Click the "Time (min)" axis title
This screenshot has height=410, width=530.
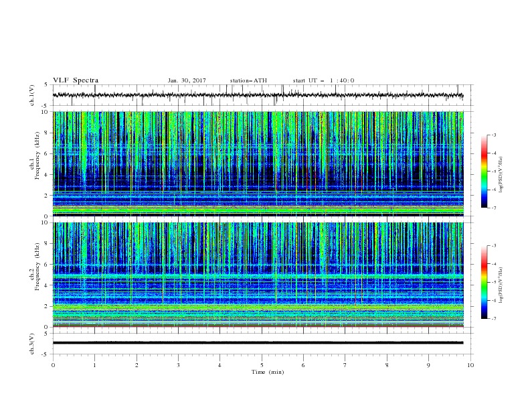268,372
